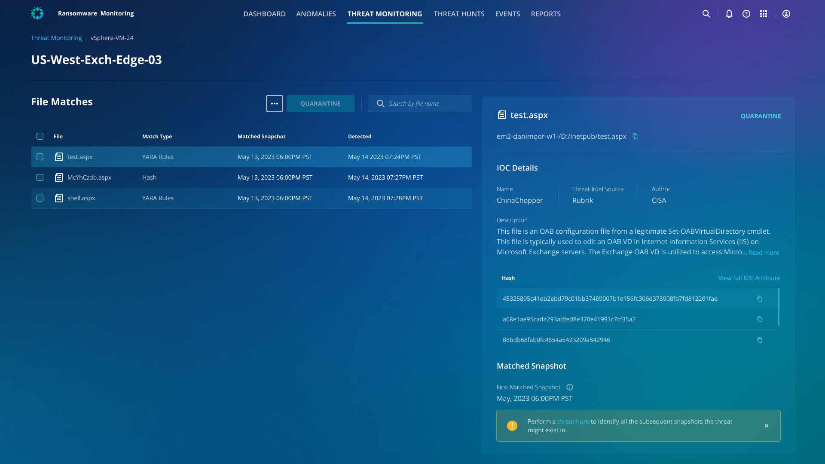This screenshot has width=825, height=464.
Task: Click the Quarantine button above file table
Action: coord(321,104)
